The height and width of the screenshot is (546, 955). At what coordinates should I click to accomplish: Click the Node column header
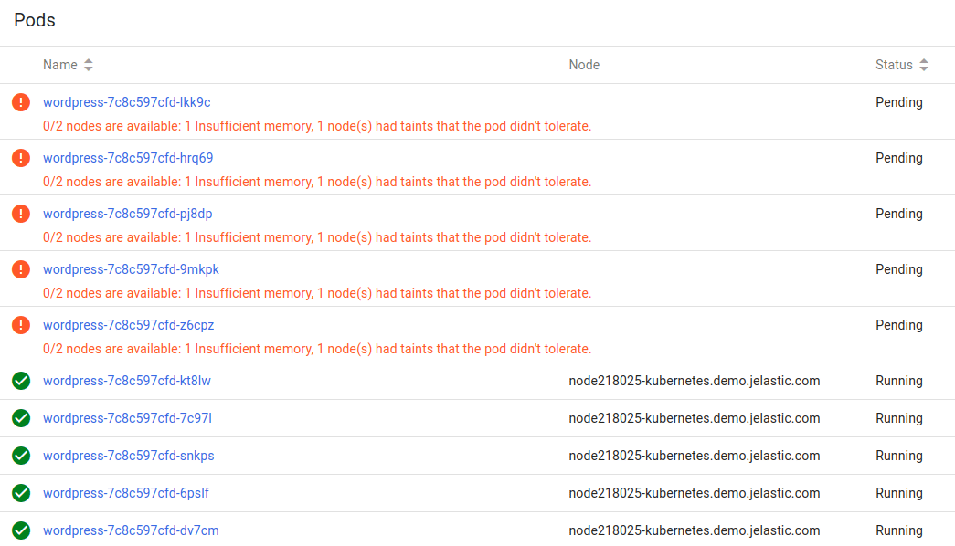click(x=584, y=65)
